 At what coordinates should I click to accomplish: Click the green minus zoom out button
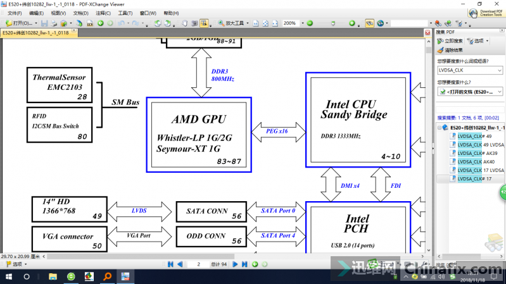tap(310, 23)
